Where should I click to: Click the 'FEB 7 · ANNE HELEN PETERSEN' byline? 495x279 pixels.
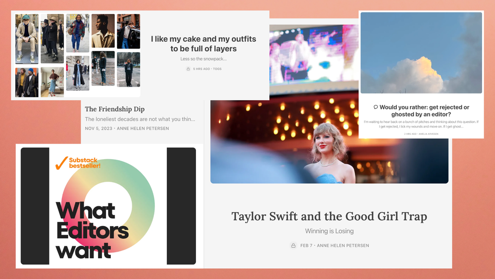tap(335, 245)
